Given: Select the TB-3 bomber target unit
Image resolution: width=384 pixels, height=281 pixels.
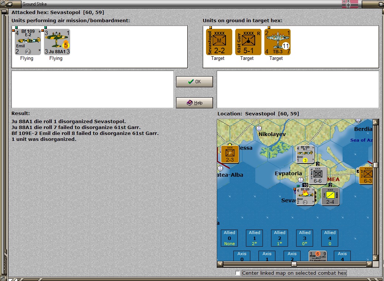Looking at the screenshot, I should coord(277,42).
